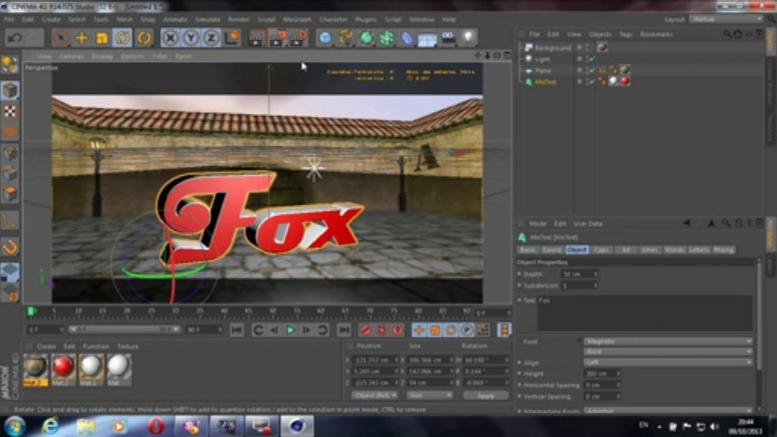Open the Mesh menu
777x437 pixels.
(x=125, y=19)
